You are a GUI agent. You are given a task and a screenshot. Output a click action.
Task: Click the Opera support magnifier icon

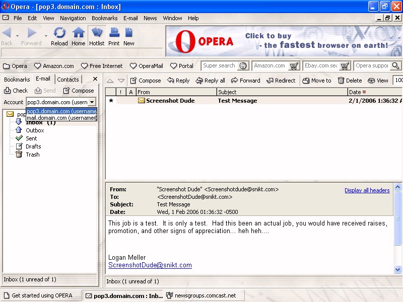point(396,66)
